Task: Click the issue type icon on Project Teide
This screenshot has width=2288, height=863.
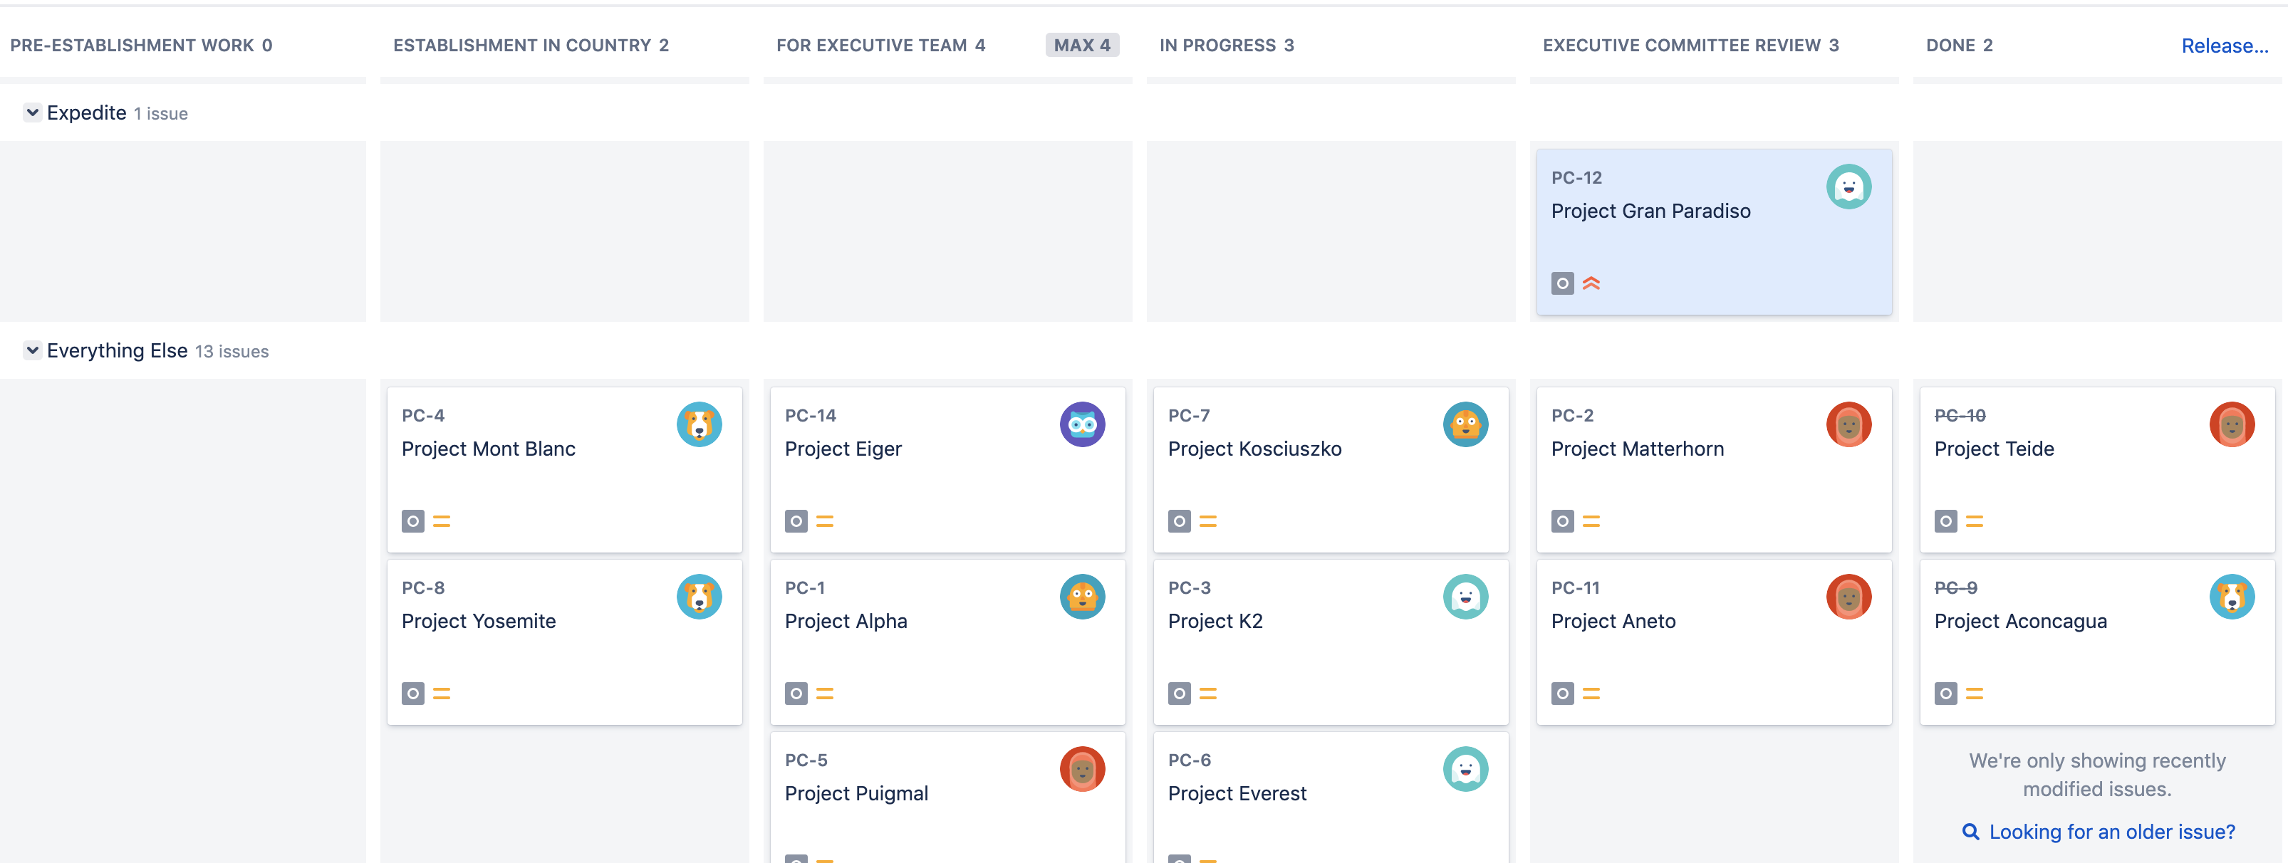Action: click(x=1945, y=521)
